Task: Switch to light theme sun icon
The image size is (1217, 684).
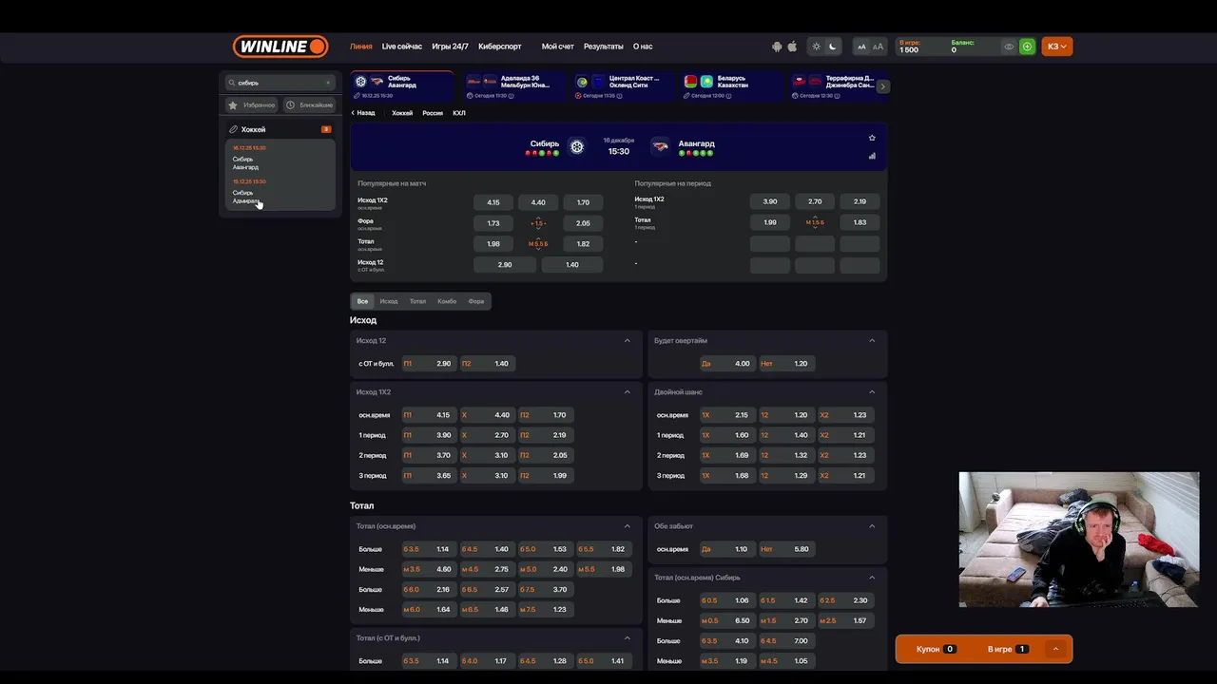Action: coord(816,47)
